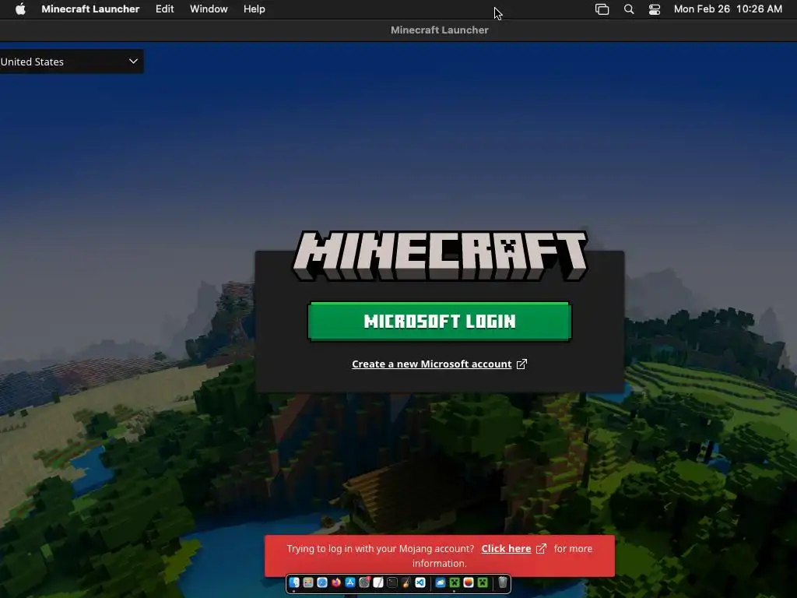797x598 pixels.
Task: Open Control Center from menu bar
Action: click(x=654, y=9)
